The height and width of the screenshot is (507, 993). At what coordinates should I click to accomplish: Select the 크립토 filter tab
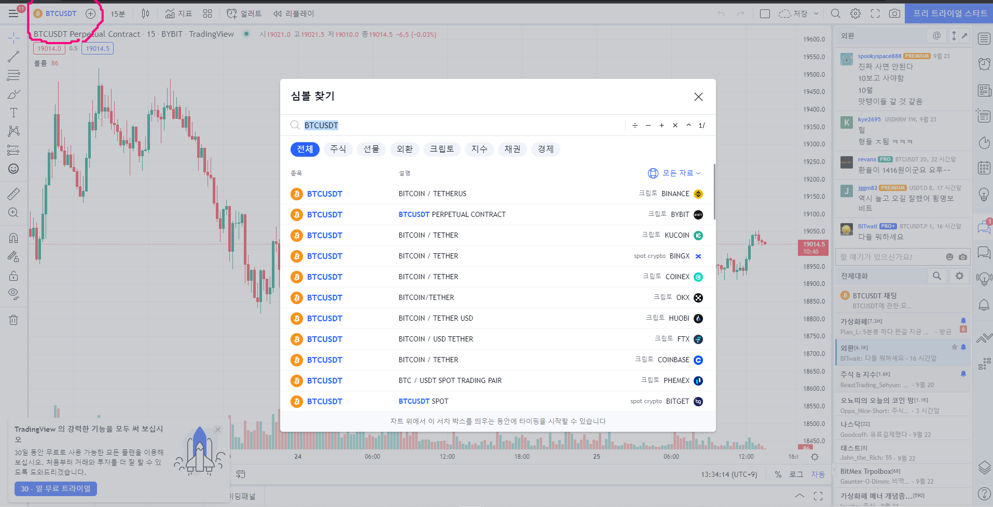(x=442, y=149)
